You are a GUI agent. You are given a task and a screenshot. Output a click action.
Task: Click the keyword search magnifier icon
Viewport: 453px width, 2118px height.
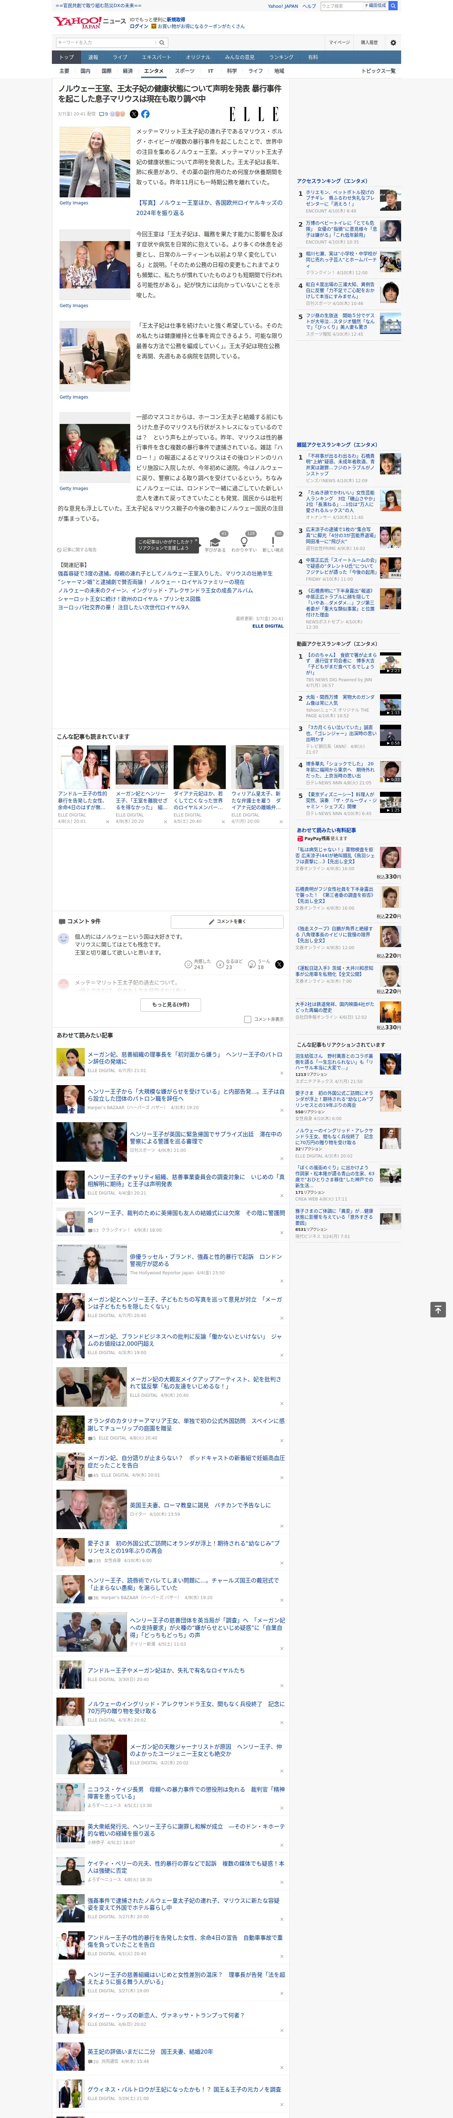162,43
